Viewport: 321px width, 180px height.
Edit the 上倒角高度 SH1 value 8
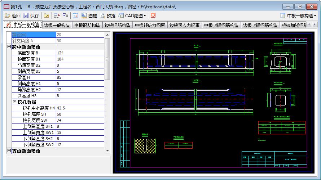[x=80, y=126]
